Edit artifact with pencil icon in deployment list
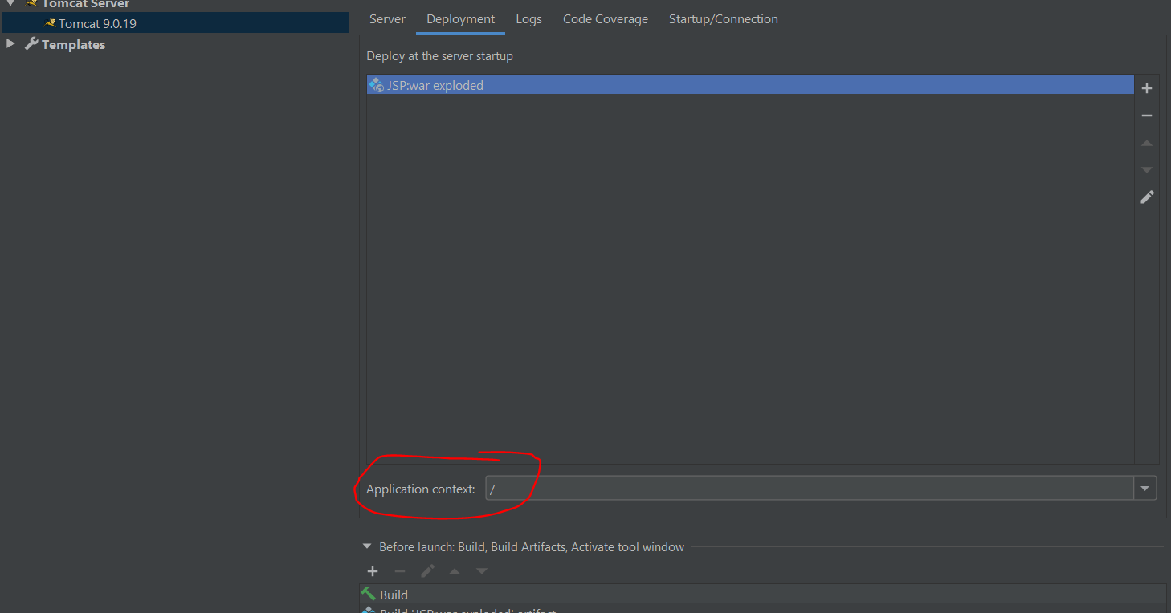The width and height of the screenshot is (1171, 613). coord(1147,197)
